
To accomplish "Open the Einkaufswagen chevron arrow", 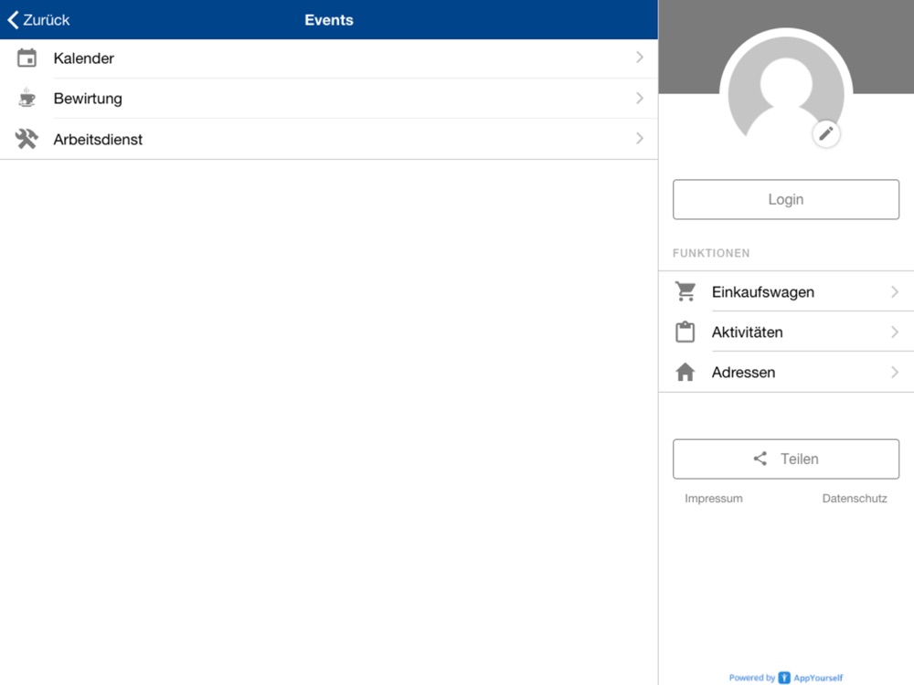I will pos(895,292).
